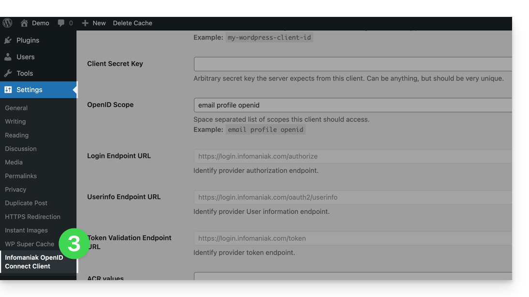Image resolution: width=529 pixels, height=297 pixels.
Task: Click 'Identify provider User information endpoint.' text
Action: (262, 212)
